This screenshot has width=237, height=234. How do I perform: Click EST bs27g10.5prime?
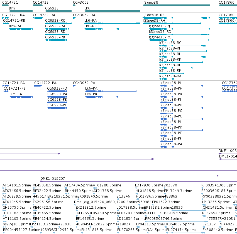16,224
